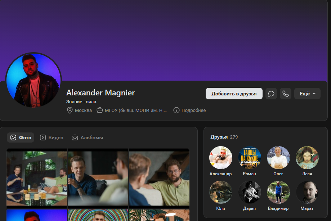The image size is (331, 221).
Task: Open the МГОУ workplace link
Action: pos(136,110)
